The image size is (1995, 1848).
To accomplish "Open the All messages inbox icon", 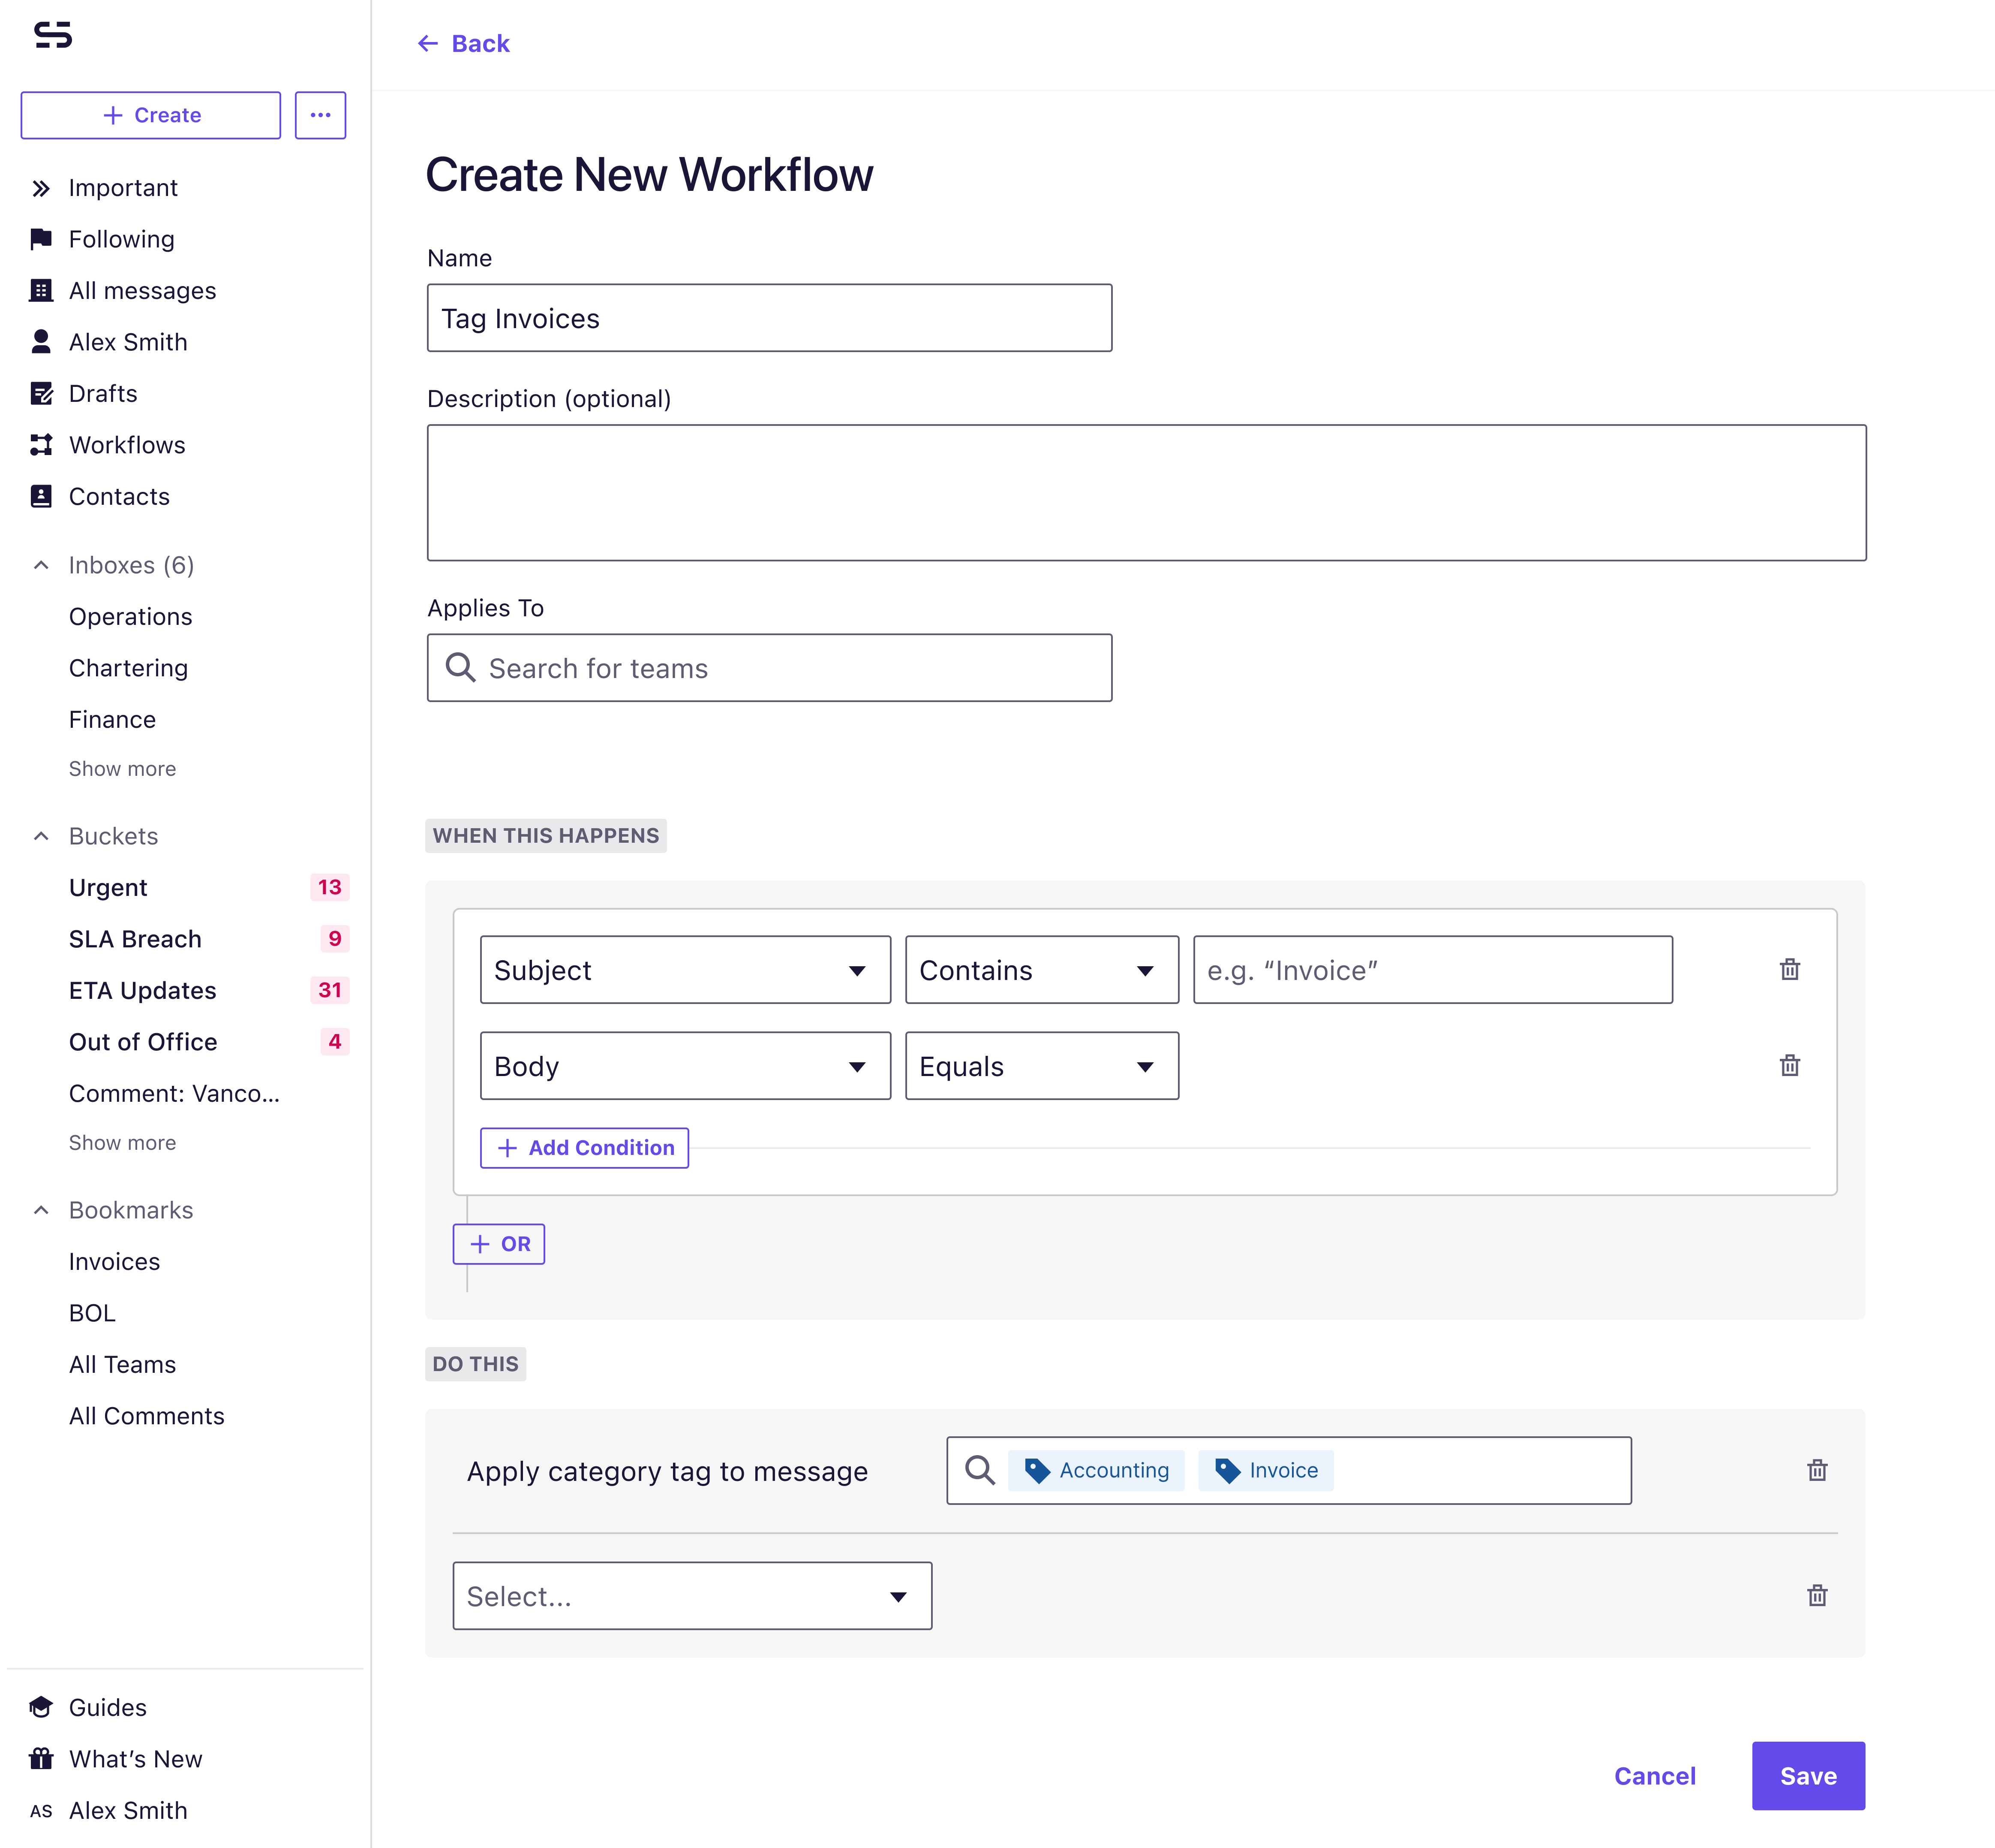I will [x=41, y=290].
